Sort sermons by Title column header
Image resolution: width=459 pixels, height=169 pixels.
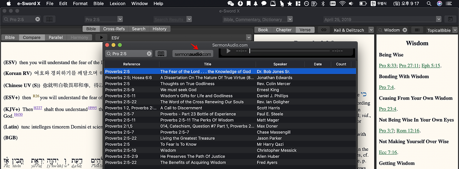point(208,64)
